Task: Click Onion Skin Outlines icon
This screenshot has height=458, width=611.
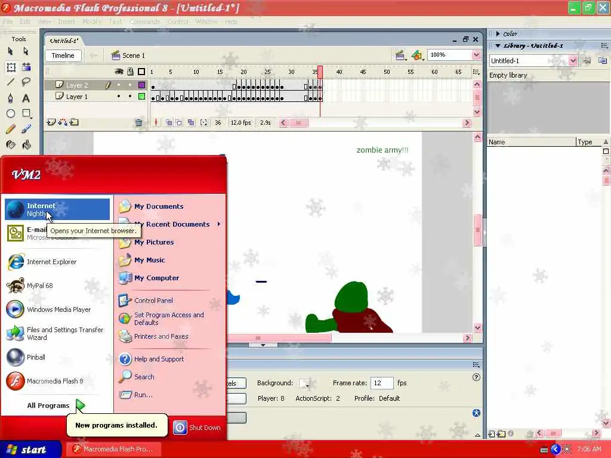Action: [x=178, y=123]
